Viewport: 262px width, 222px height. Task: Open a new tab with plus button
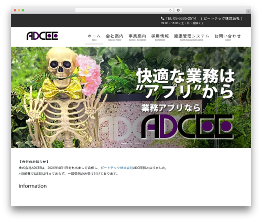[248, 12]
